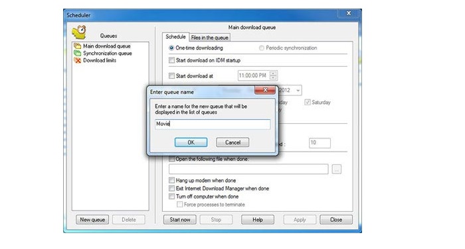
Task: Click the Scheduler clock icon above Queues
Action: (79, 32)
